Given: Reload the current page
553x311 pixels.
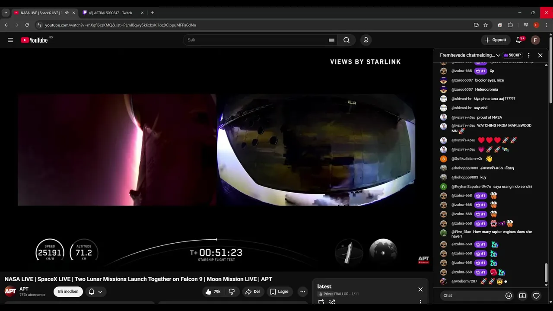Looking at the screenshot, I should (x=27, y=25).
